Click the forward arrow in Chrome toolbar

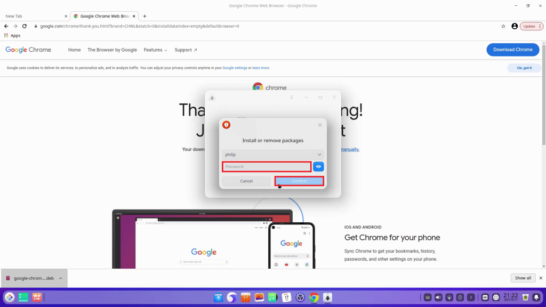pos(15,26)
